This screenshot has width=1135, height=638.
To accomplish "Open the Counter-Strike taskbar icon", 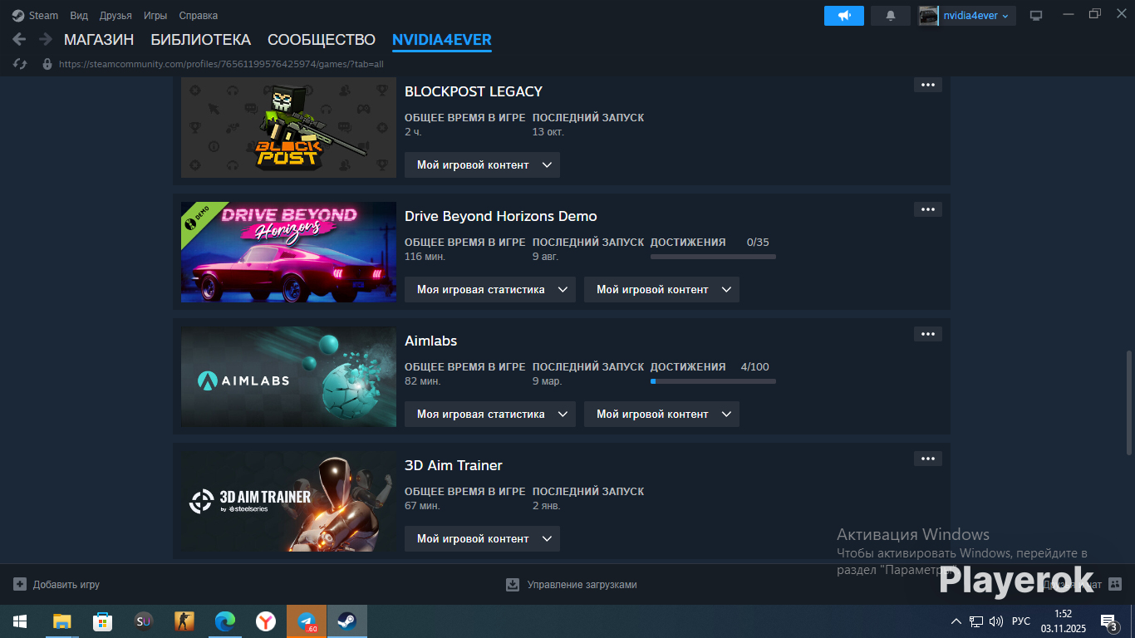I will 184,621.
